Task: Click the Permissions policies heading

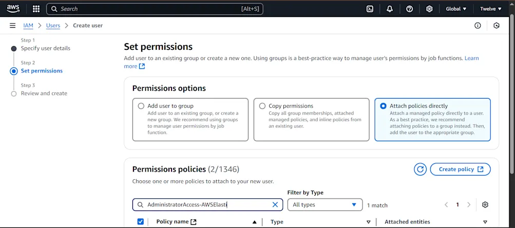Action: pyautogui.click(x=169, y=169)
